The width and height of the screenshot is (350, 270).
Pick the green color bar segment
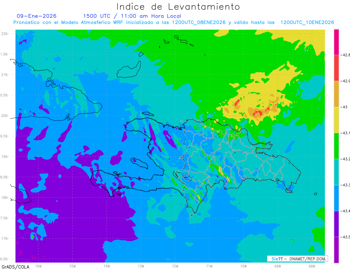click(336, 146)
